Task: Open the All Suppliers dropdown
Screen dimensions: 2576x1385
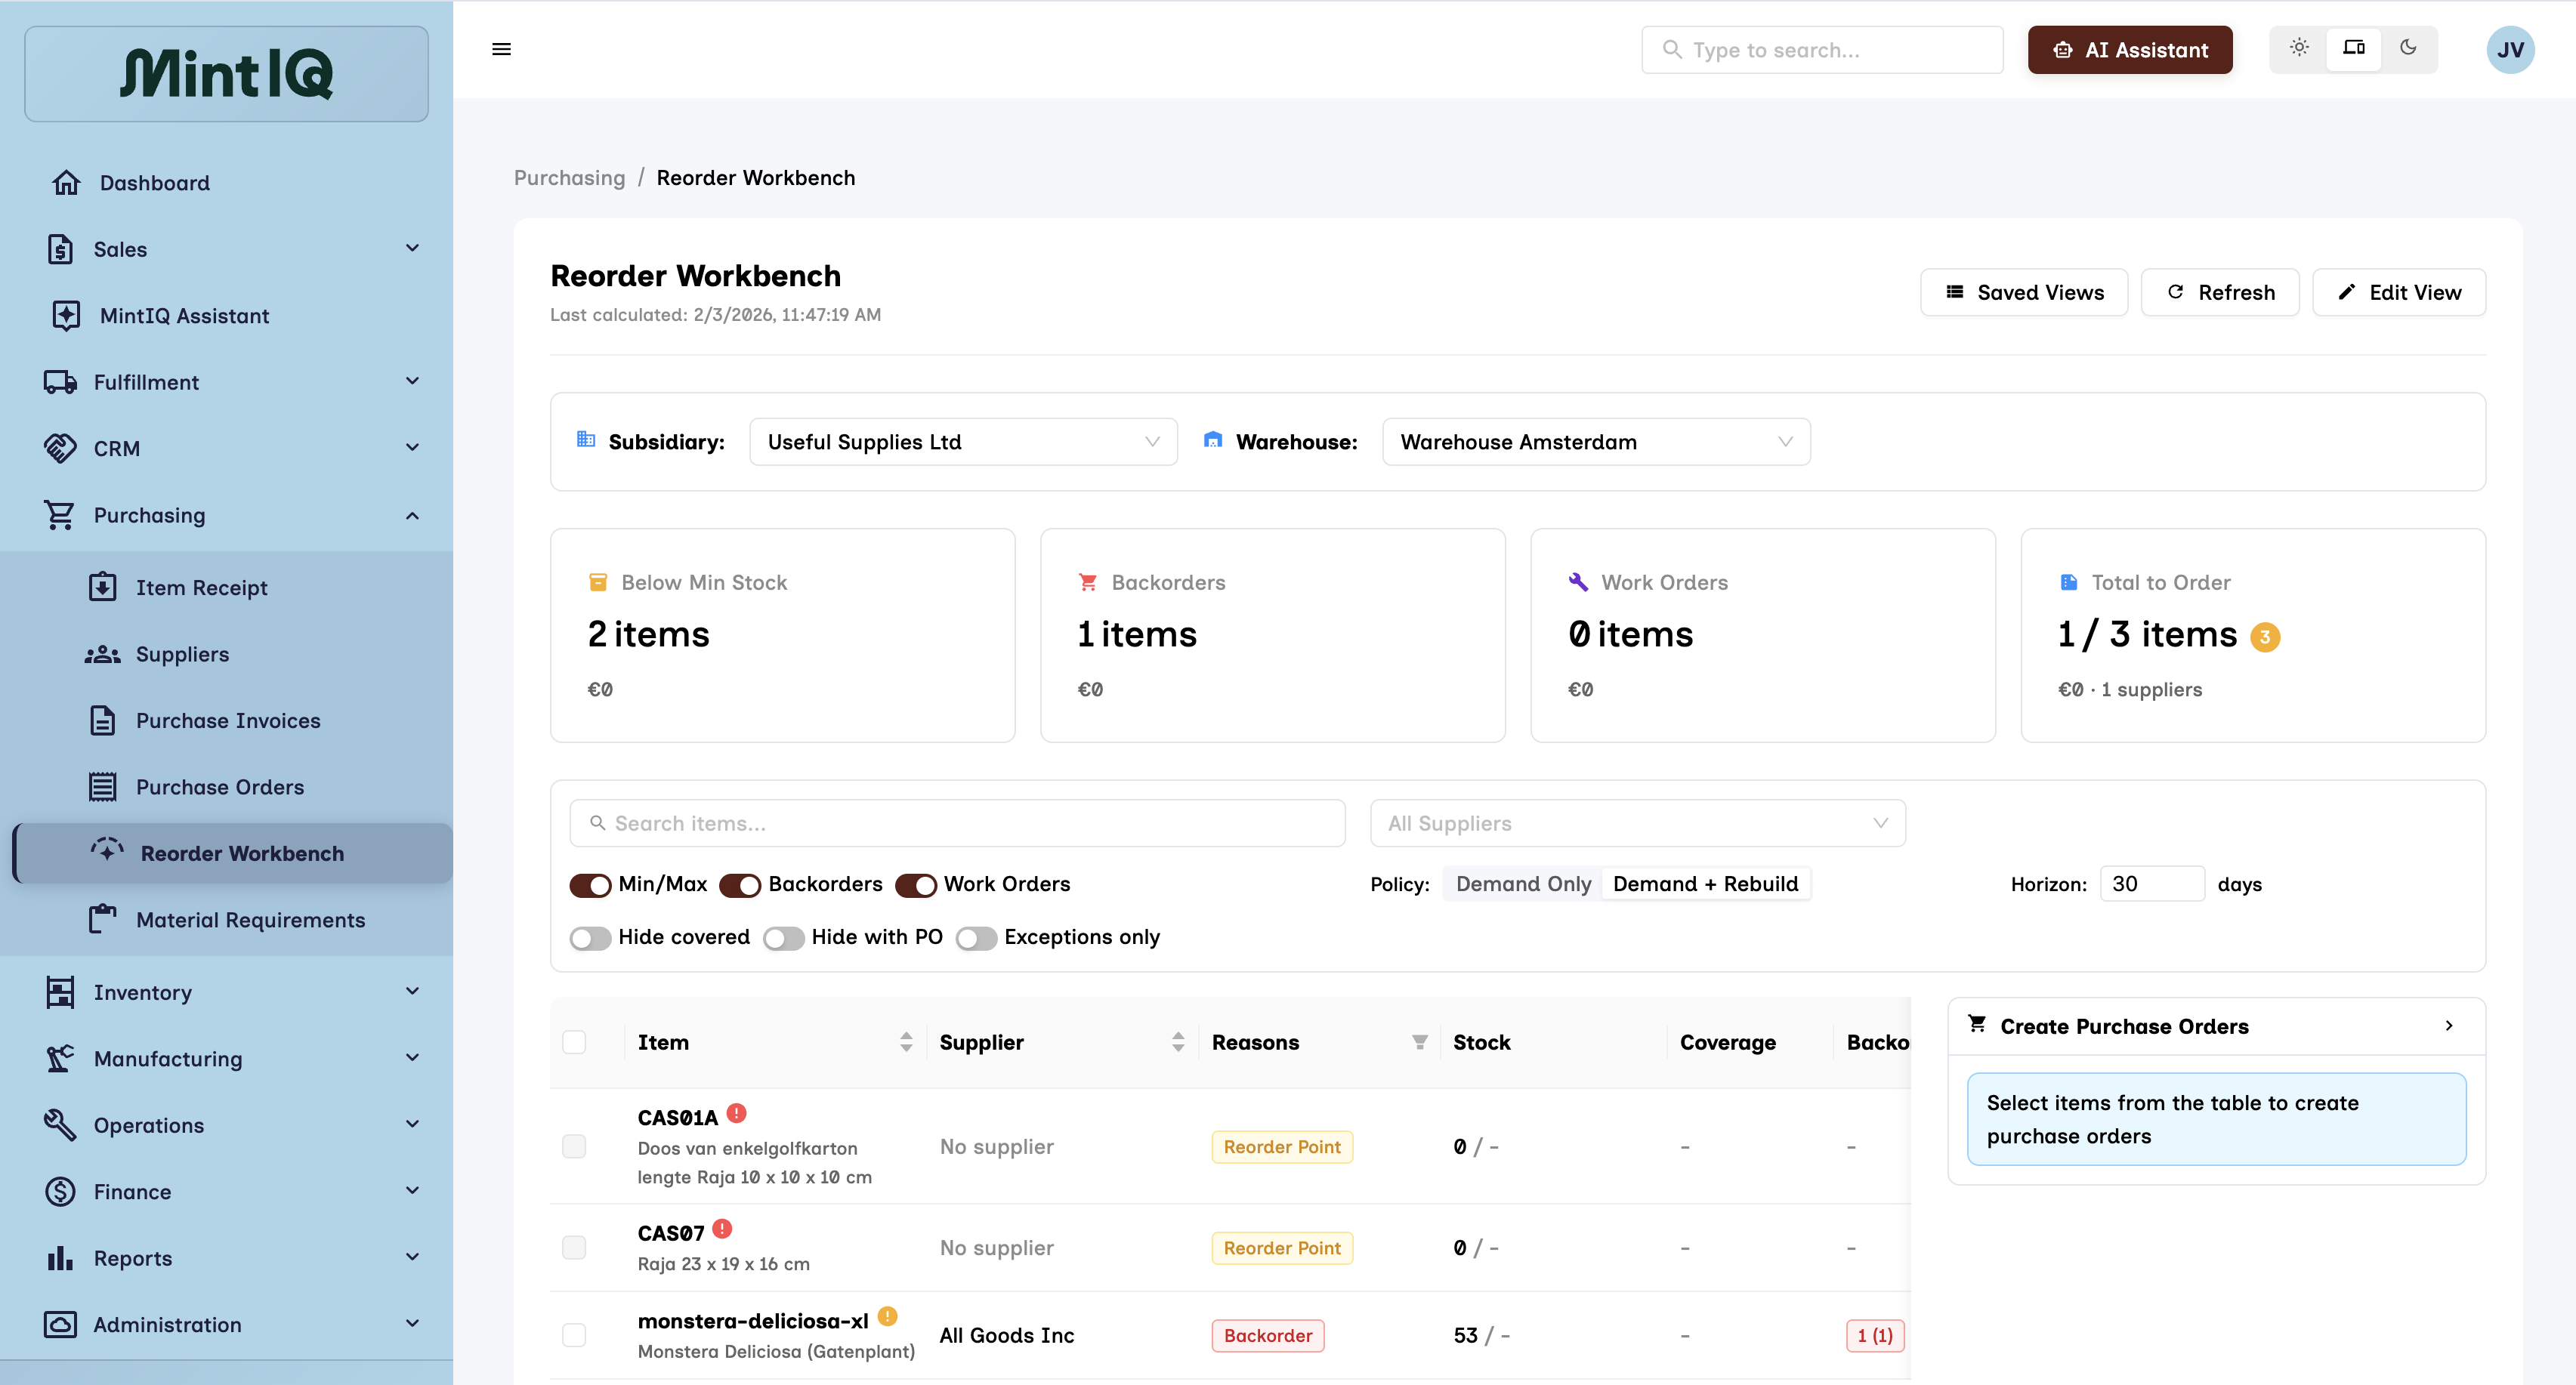Action: click(1637, 823)
